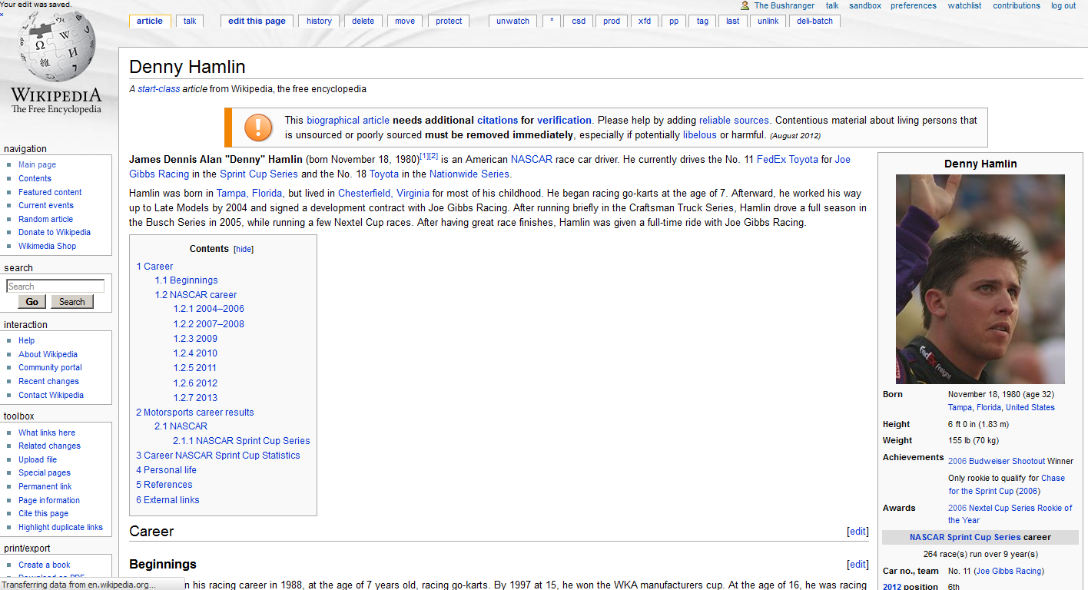This screenshot has height=590, width=1088.
Task: Edit the Career section
Action: [857, 532]
